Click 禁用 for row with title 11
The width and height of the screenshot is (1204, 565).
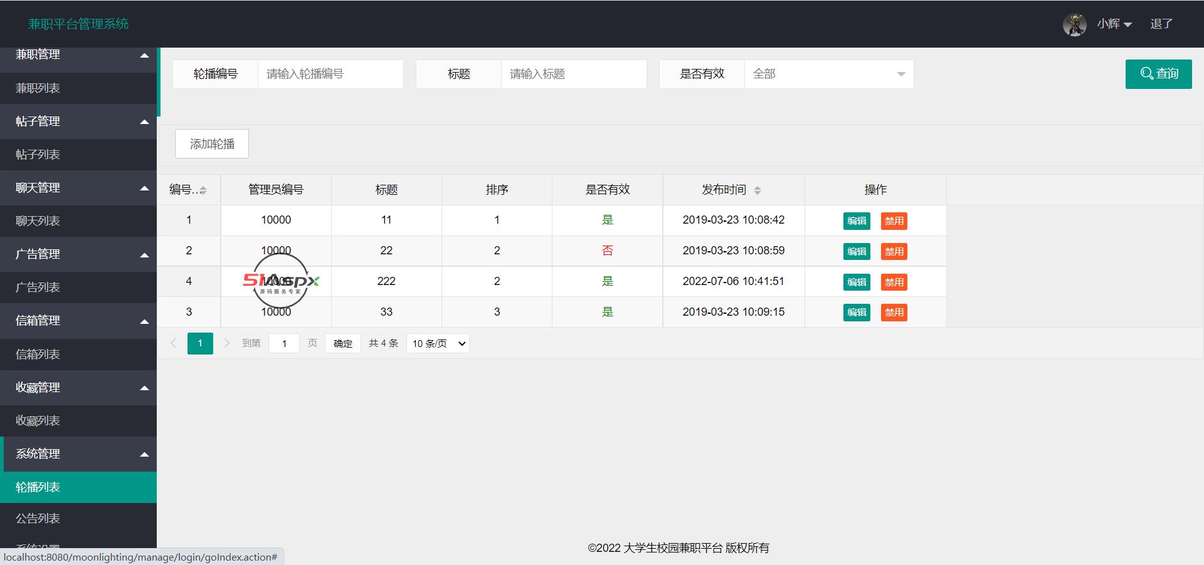pos(894,220)
